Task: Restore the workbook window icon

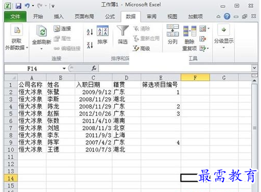Action: (x=245, y=16)
